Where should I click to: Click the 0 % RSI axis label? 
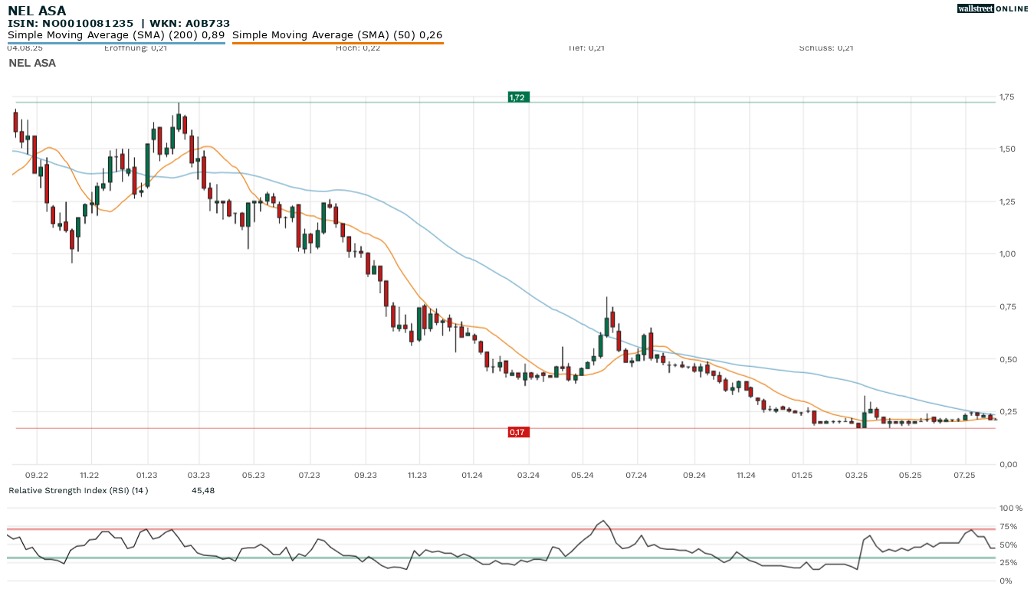pos(1006,581)
